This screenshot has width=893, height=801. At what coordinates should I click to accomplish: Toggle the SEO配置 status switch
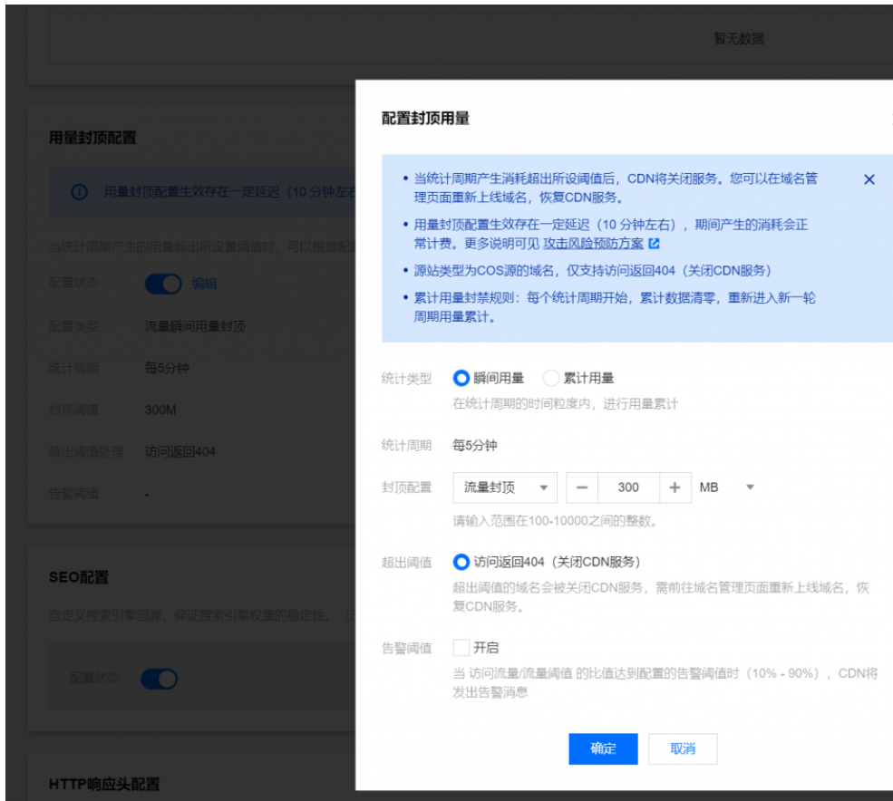(159, 679)
